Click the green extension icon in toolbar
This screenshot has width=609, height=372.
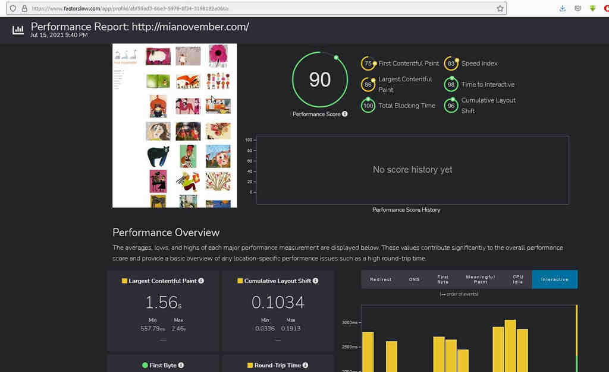click(592, 8)
